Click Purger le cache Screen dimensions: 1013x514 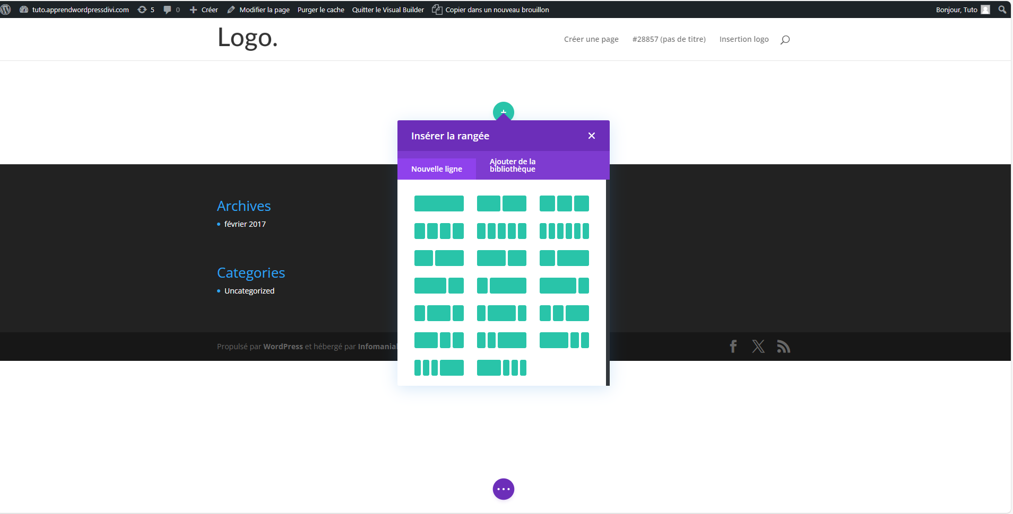click(321, 10)
